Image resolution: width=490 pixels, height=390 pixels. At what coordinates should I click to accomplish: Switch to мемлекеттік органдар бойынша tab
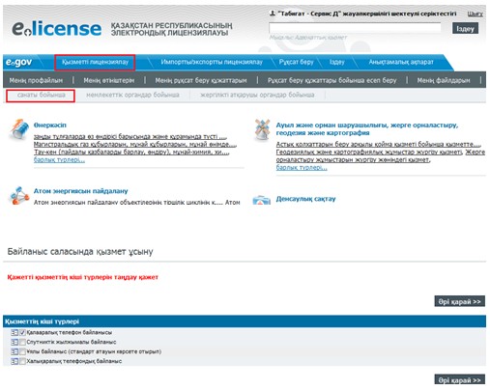[x=132, y=95]
